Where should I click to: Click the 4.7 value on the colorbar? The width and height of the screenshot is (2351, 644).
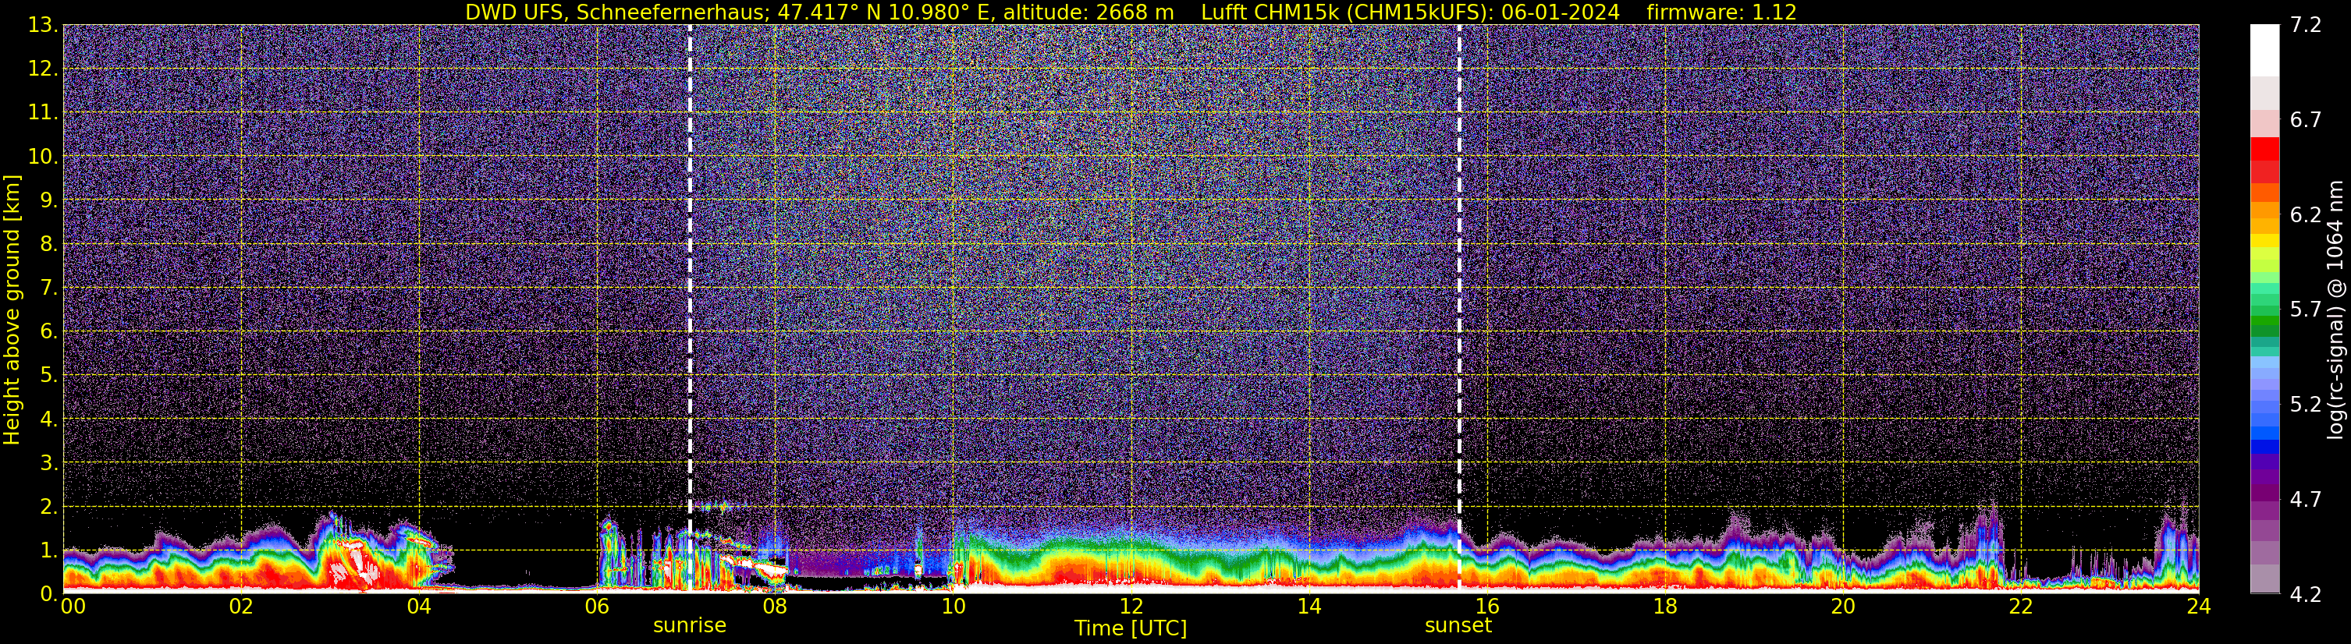(x=2306, y=500)
